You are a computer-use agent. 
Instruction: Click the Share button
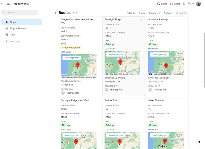point(162,4)
